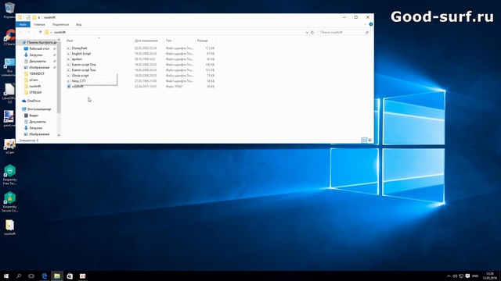Open pinned Рабочий стол in navigation pane
This screenshot has width=501, height=281.
click(x=39, y=48)
